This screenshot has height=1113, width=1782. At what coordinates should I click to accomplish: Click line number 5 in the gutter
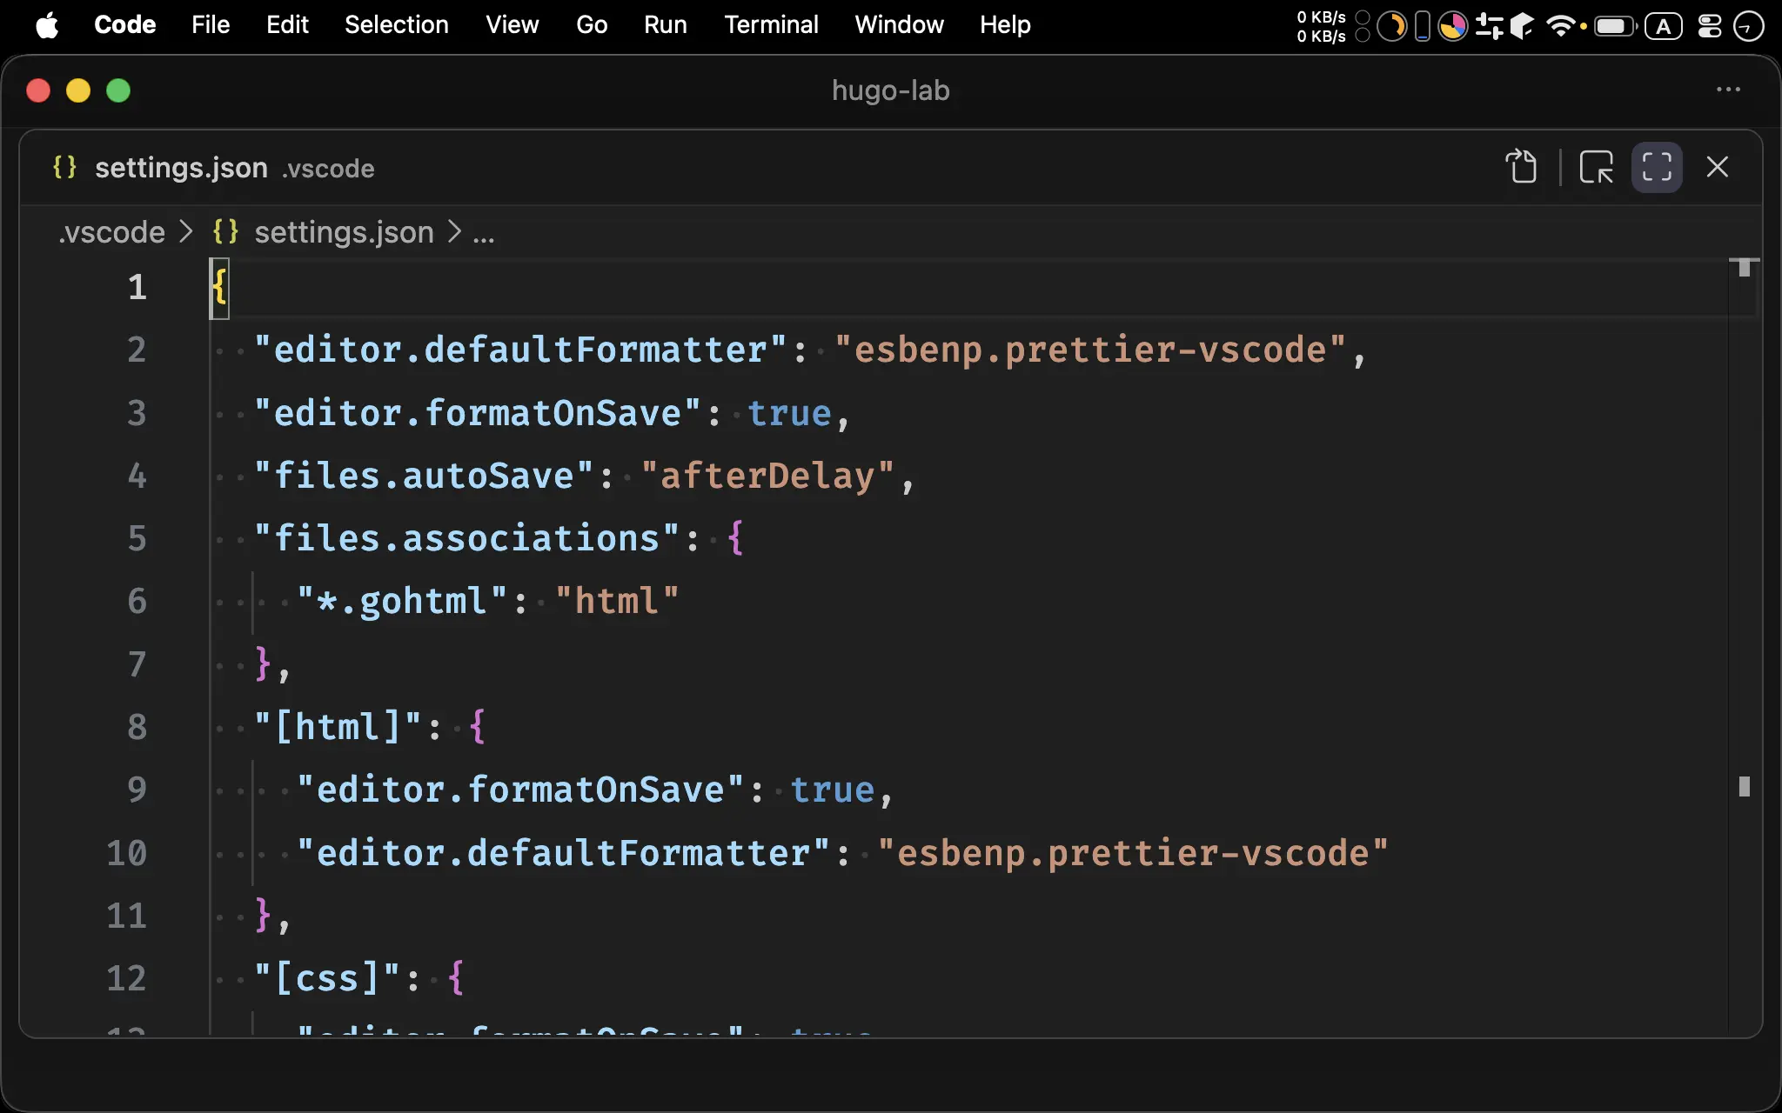point(137,538)
